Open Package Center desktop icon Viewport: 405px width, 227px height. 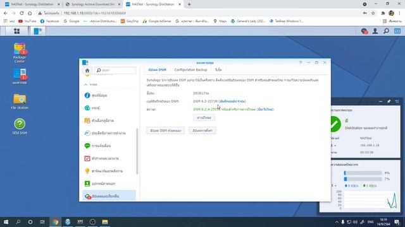(20, 53)
